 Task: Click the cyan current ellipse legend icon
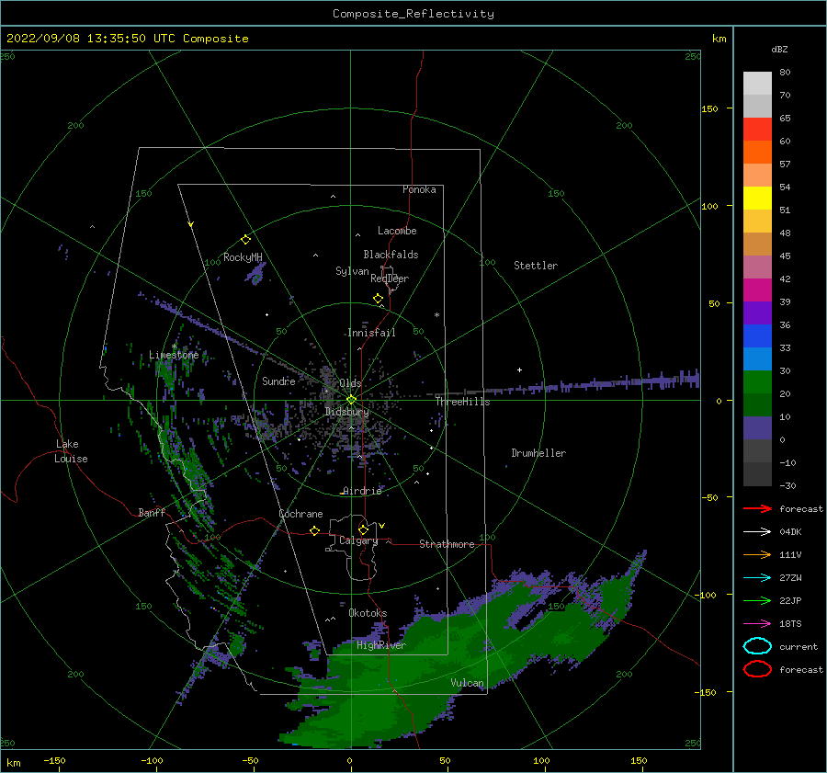coord(757,646)
